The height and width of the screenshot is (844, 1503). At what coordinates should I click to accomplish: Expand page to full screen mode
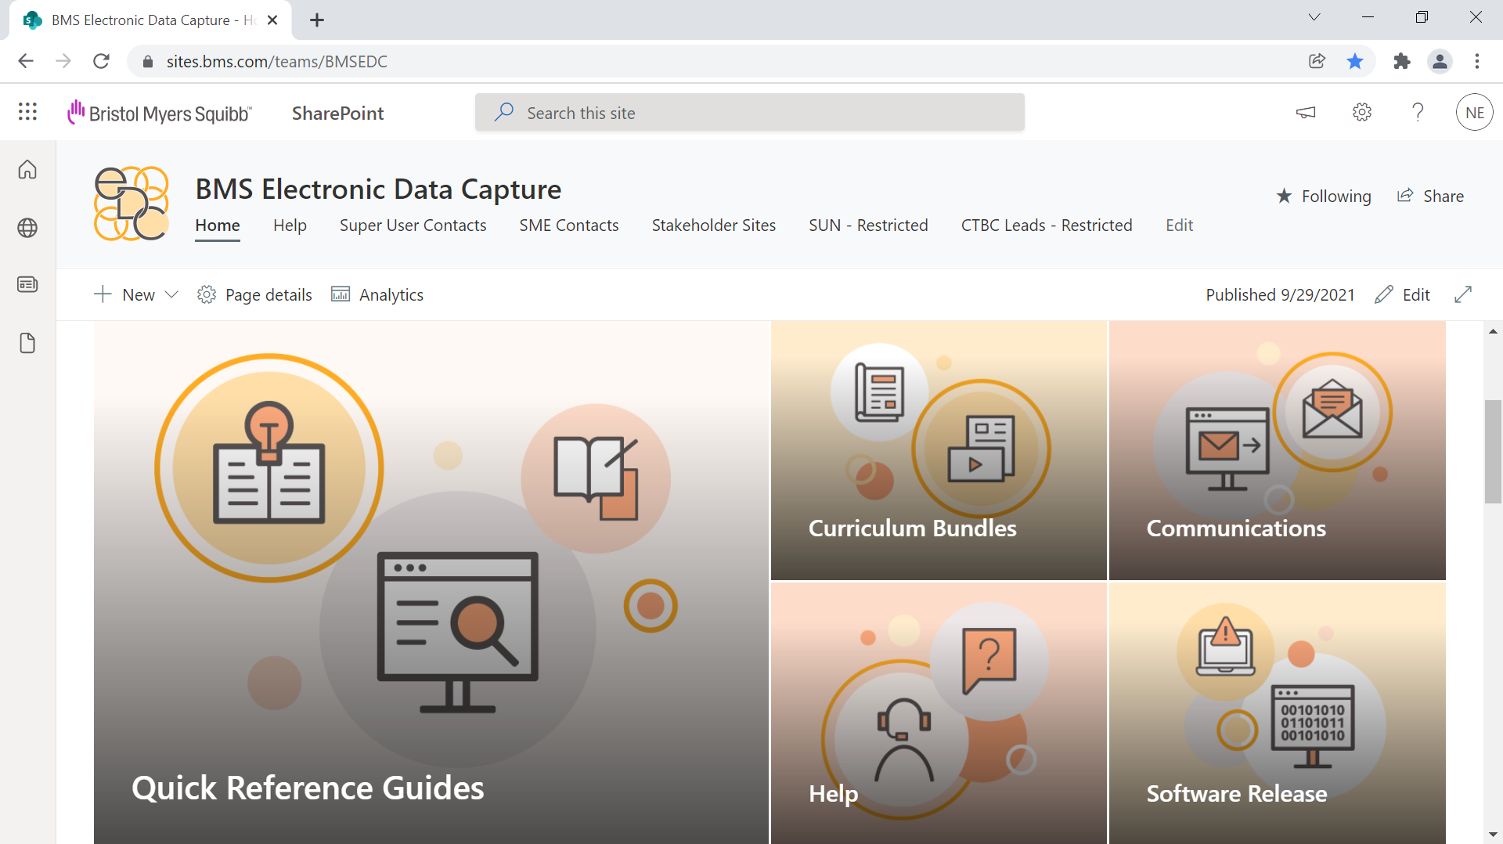pyautogui.click(x=1463, y=294)
